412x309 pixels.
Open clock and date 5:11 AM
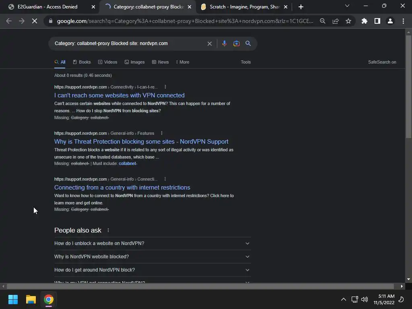(384, 299)
